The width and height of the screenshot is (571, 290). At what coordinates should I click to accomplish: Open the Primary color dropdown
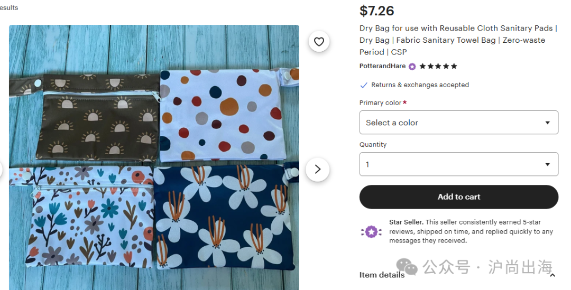click(458, 123)
